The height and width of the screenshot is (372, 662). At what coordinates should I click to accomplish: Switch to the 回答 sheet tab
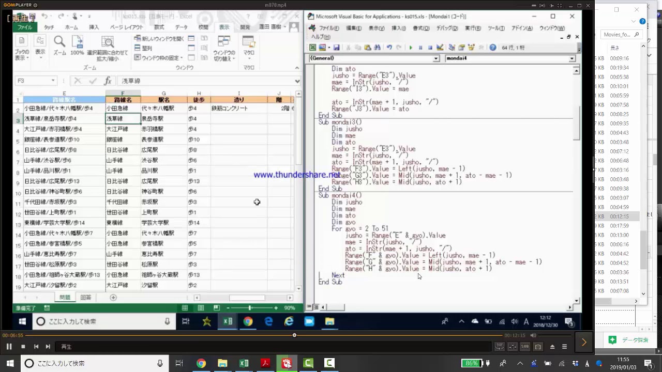tap(85, 298)
